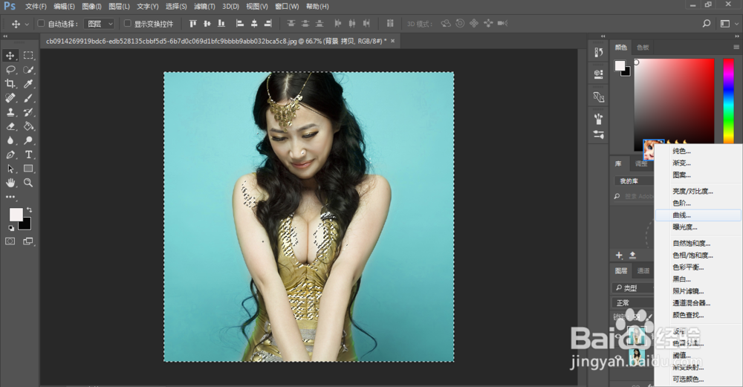Select the Horizontal Type tool
The width and height of the screenshot is (743, 387).
click(28, 155)
